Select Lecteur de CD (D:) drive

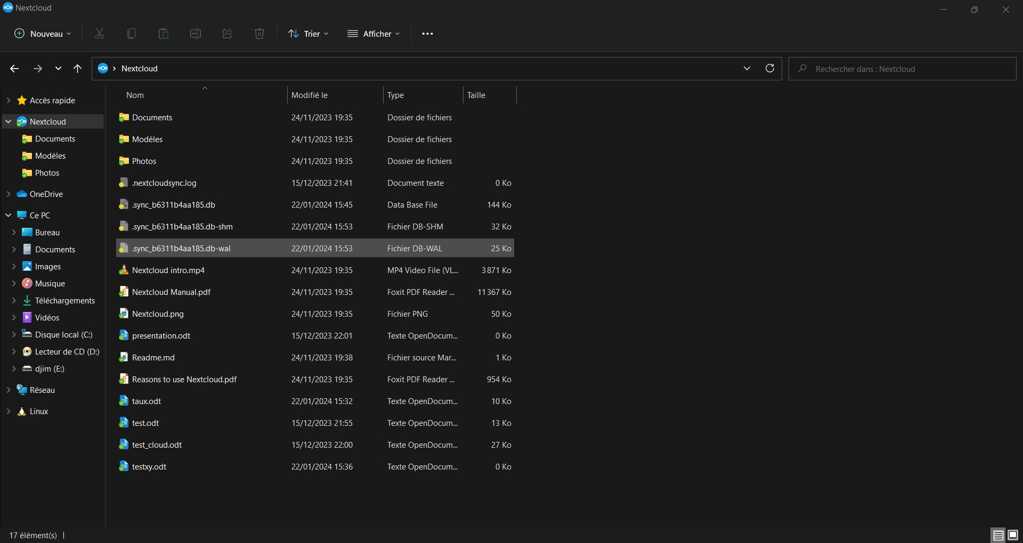click(67, 351)
